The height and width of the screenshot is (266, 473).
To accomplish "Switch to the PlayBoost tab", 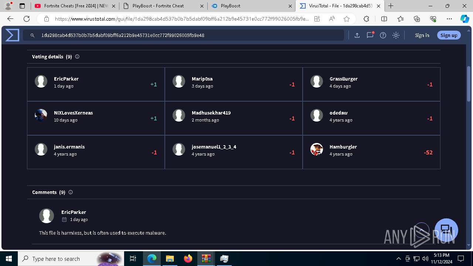I will (252, 6).
